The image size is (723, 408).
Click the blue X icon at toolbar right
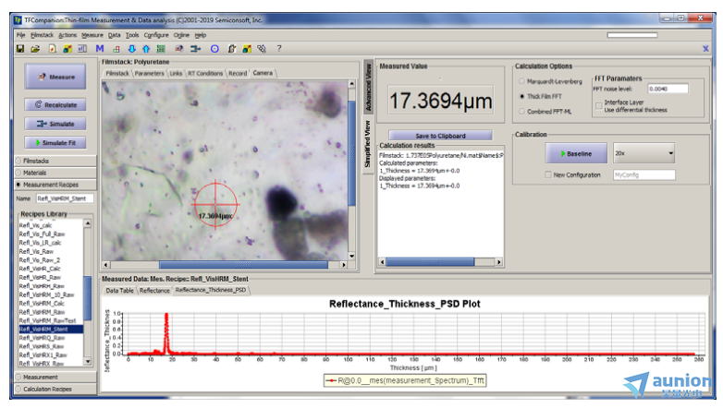705,48
